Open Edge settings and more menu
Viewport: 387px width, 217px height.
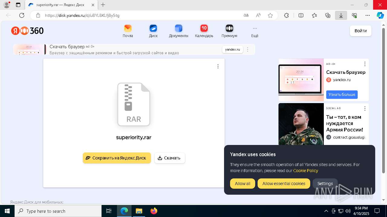tap(368, 15)
